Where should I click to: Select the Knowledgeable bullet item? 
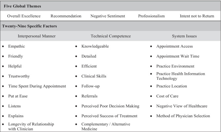coord(95,46)
